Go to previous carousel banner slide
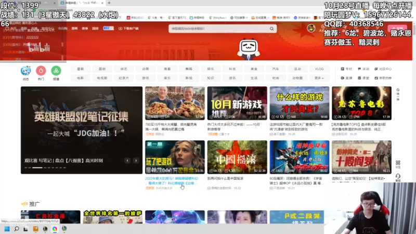 (x=127, y=161)
